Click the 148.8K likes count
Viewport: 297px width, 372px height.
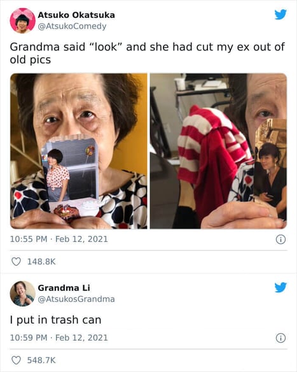41,262
